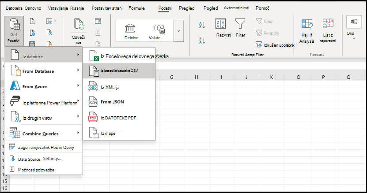This screenshot has height=193, width=367.
Task: Select column K header
Action: (272, 77)
